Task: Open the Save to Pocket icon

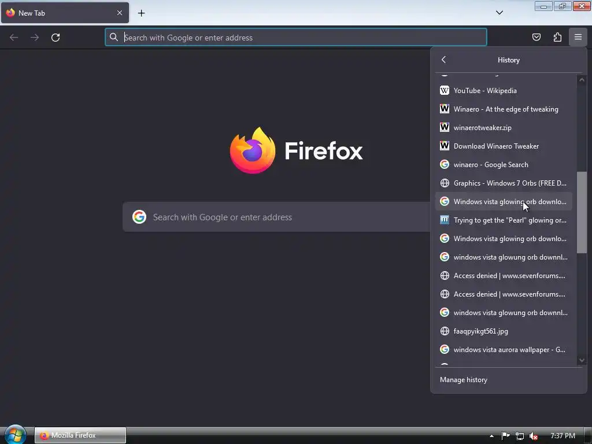Action: [x=536, y=37]
